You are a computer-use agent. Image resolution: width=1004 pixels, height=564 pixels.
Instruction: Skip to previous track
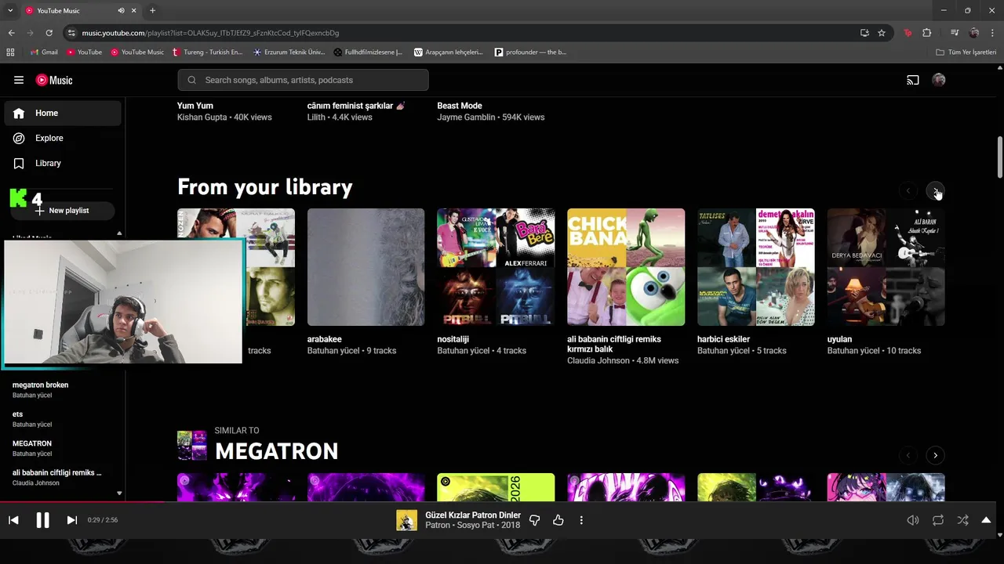click(x=13, y=520)
